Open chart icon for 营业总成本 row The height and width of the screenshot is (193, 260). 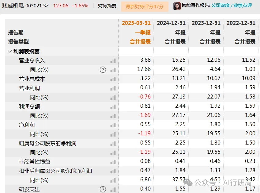click(113, 79)
